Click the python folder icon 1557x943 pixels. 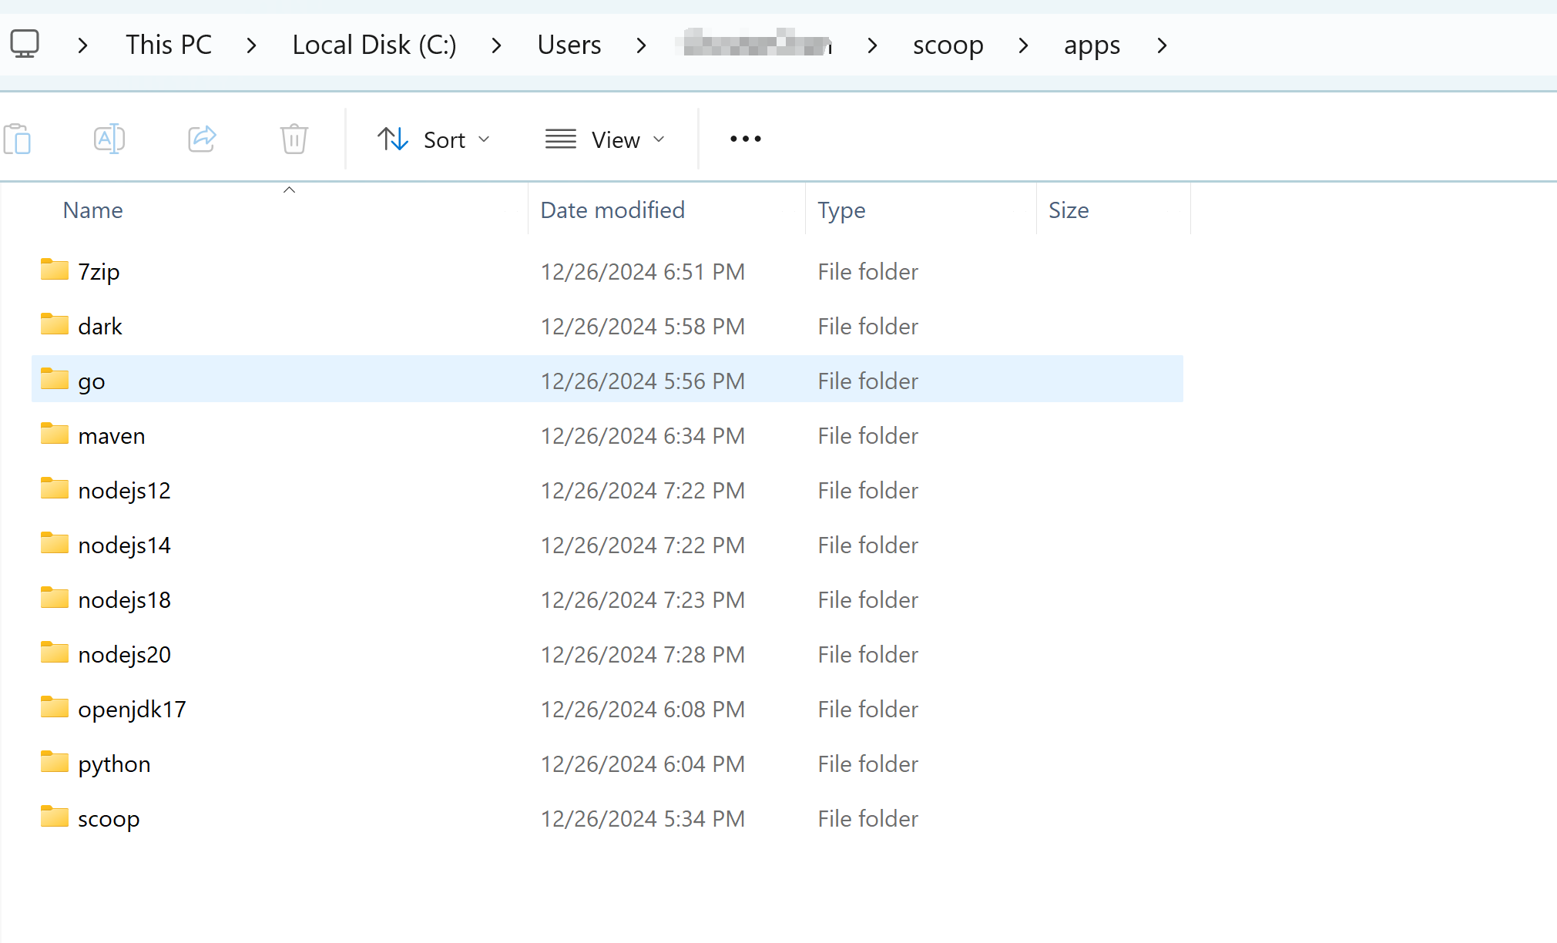coord(55,763)
